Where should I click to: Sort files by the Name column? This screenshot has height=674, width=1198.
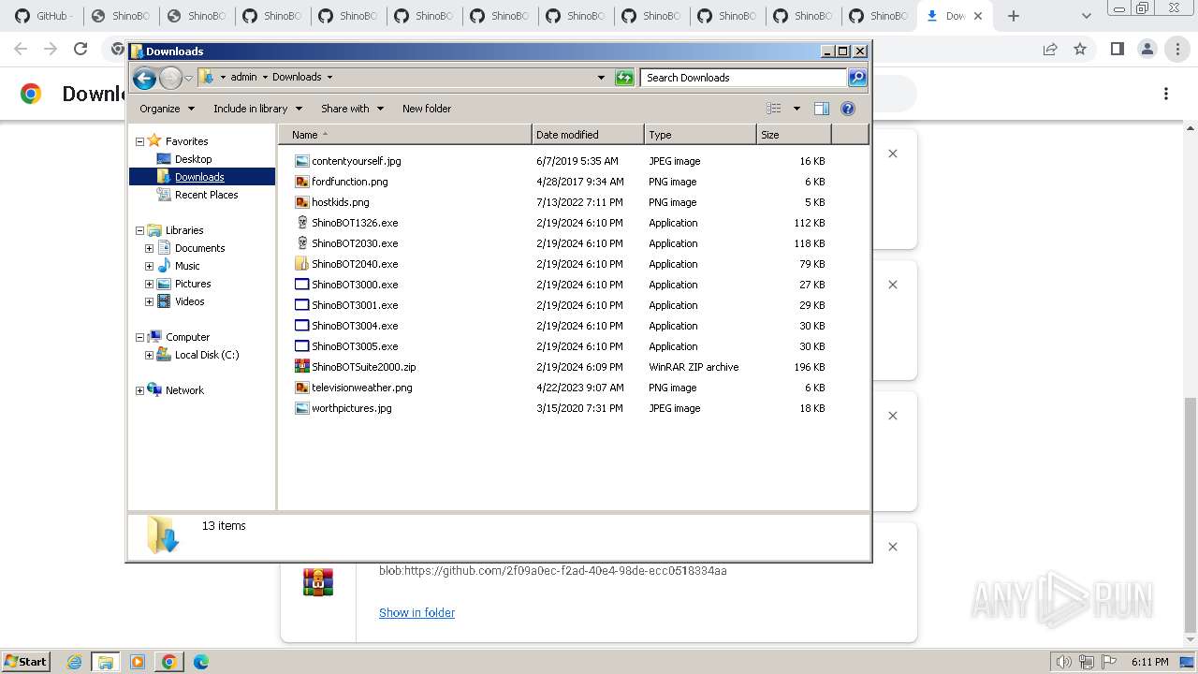(x=405, y=135)
